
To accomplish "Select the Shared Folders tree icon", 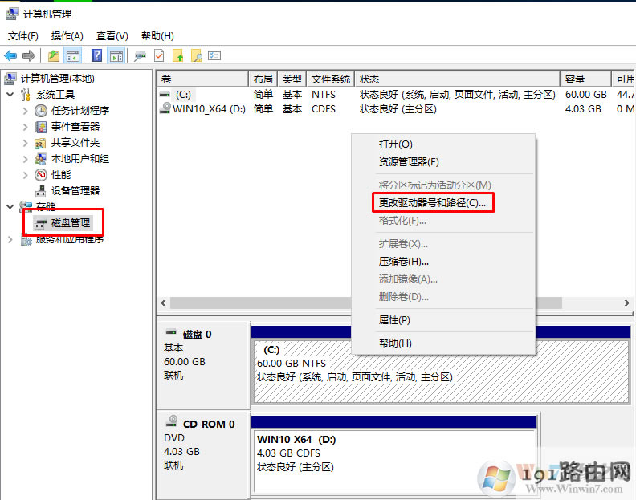I will coord(41,143).
